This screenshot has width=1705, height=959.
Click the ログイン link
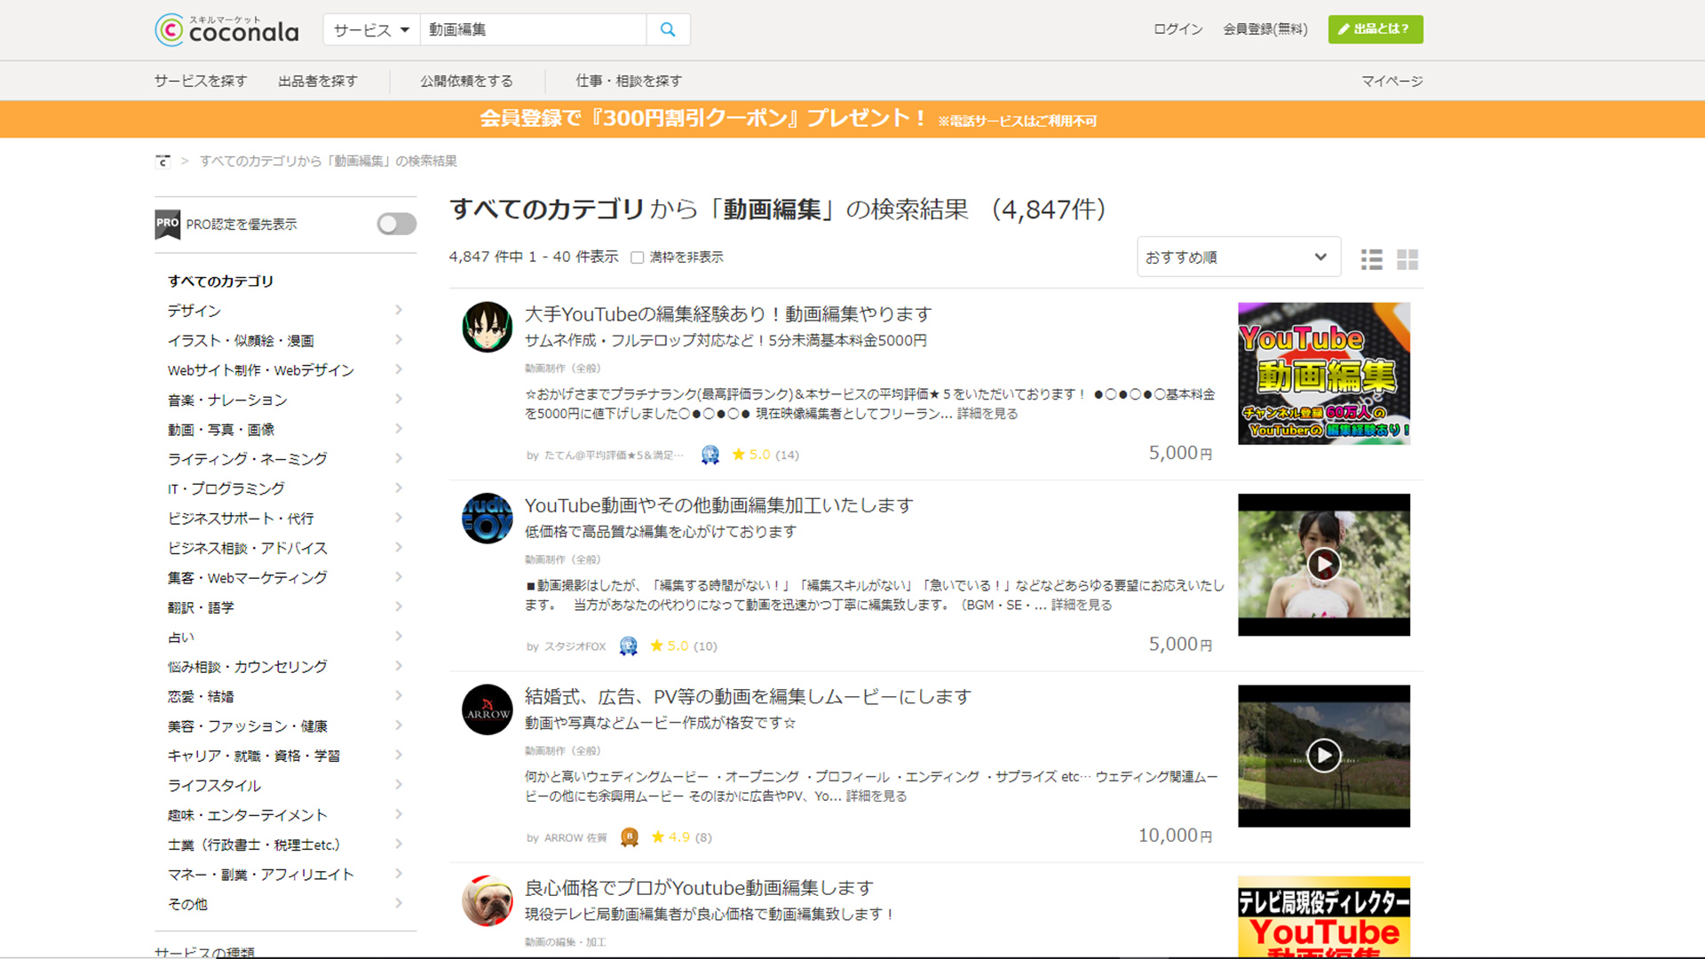point(1178,29)
